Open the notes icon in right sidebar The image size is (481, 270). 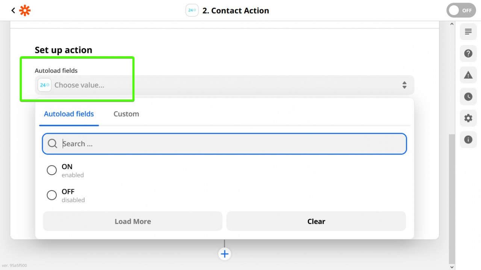click(468, 31)
